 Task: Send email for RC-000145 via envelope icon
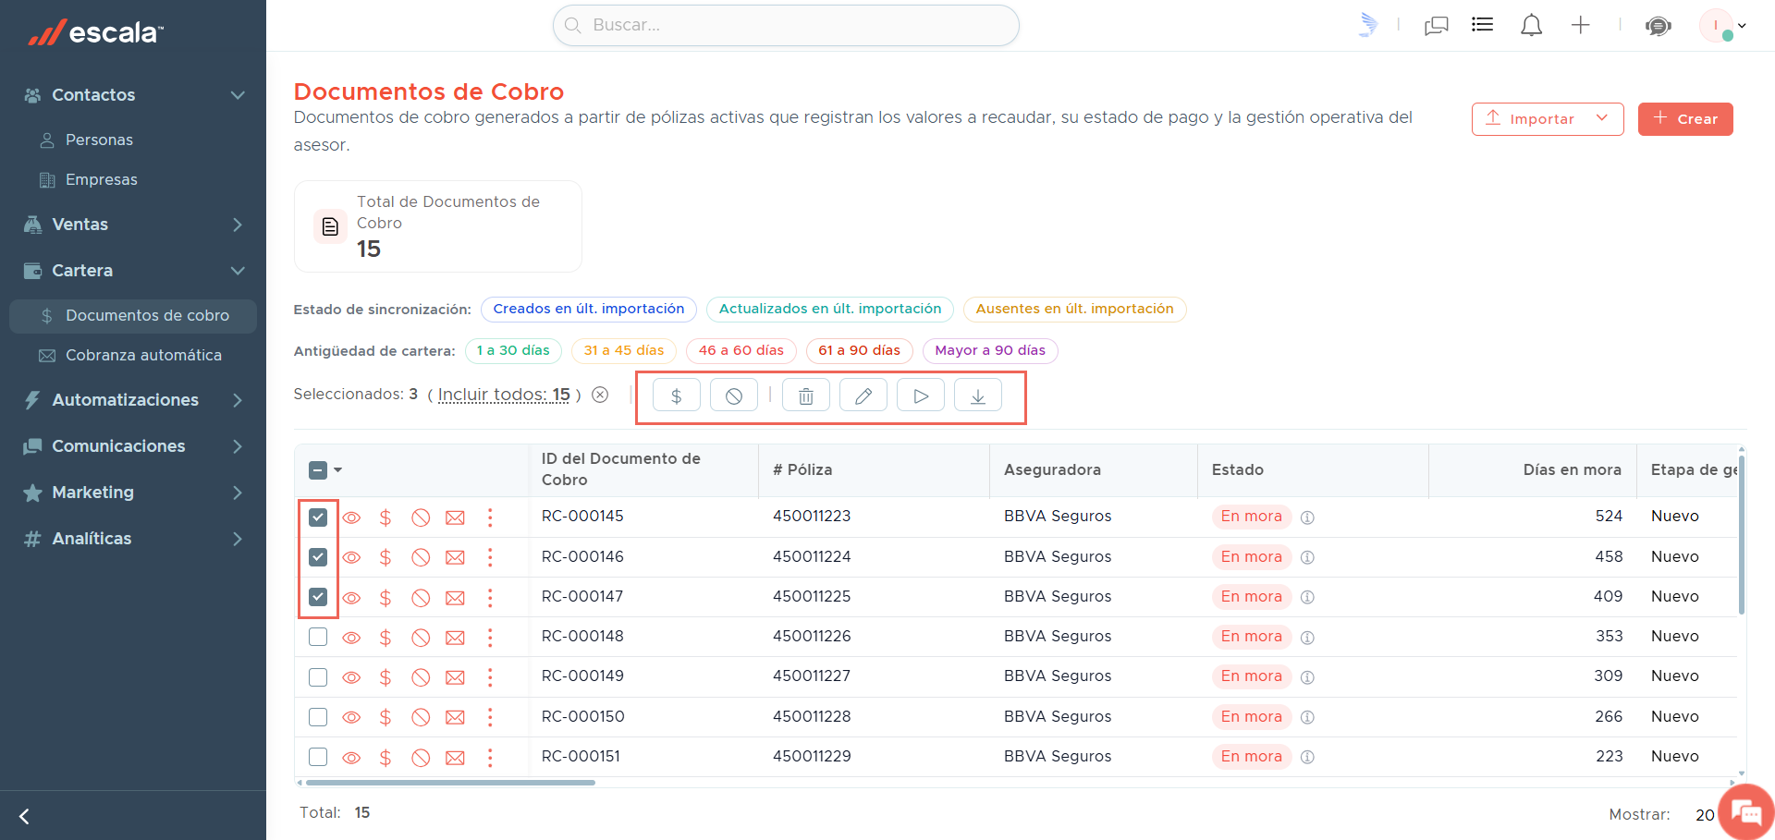pos(455,517)
